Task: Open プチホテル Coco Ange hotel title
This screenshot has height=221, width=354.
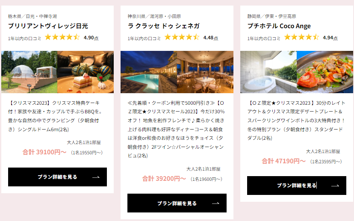Action: [279, 26]
